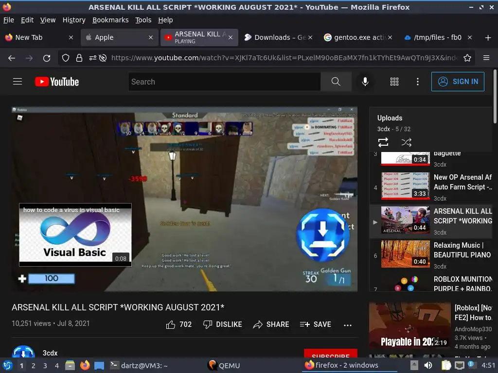This screenshot has height=373, width=498.
Task: Bookmark this page with the star
Action: pos(467,58)
